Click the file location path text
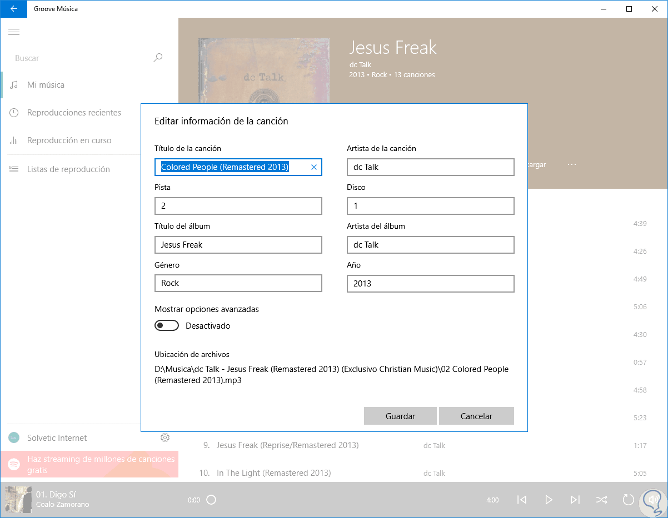 tap(332, 375)
